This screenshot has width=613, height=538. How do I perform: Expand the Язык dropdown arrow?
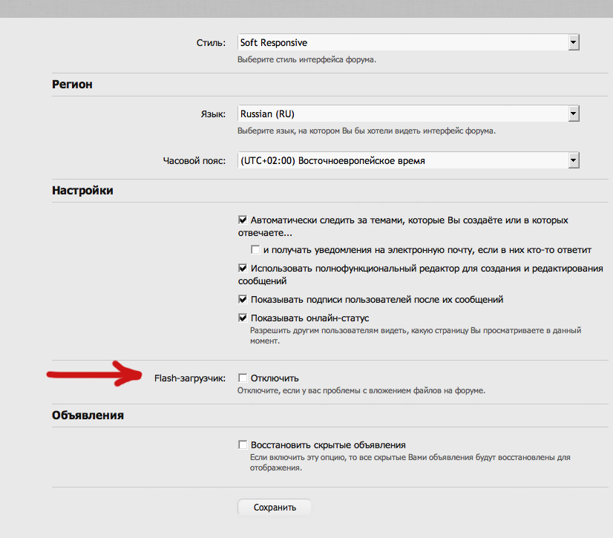click(x=573, y=114)
